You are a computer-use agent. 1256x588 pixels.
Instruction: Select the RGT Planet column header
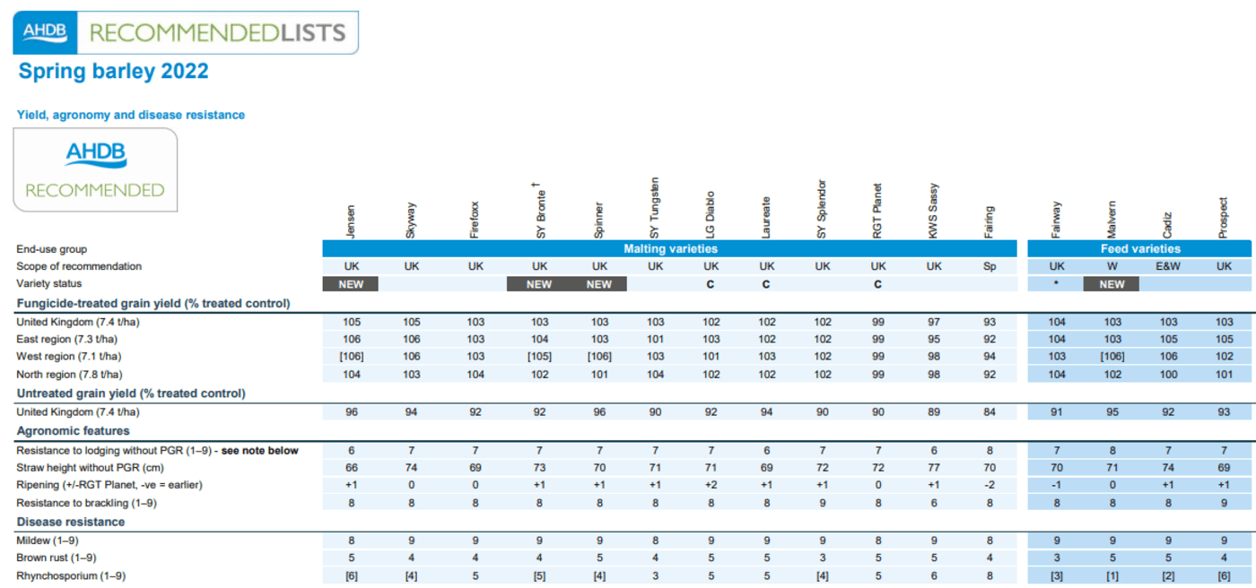tap(877, 212)
